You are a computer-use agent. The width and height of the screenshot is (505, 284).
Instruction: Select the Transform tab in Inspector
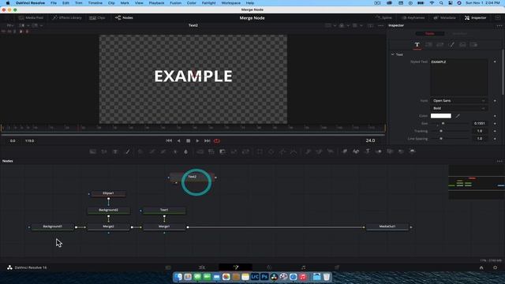pyautogui.click(x=440, y=45)
